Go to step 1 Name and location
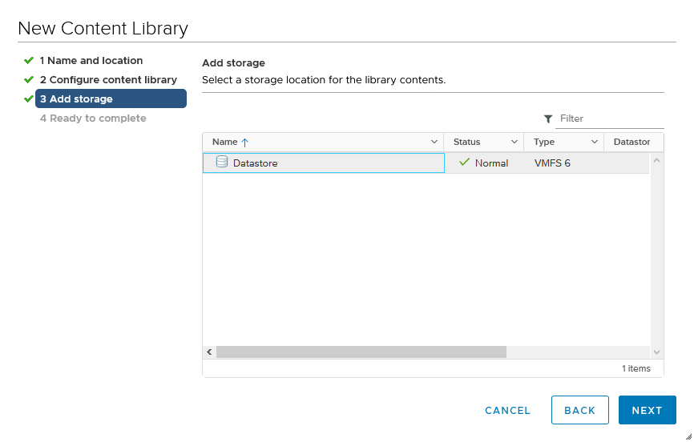 click(91, 61)
